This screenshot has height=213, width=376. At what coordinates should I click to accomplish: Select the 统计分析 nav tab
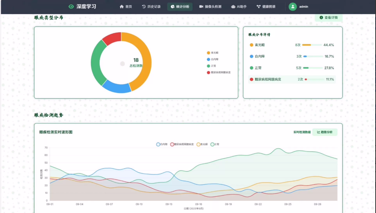180,7
